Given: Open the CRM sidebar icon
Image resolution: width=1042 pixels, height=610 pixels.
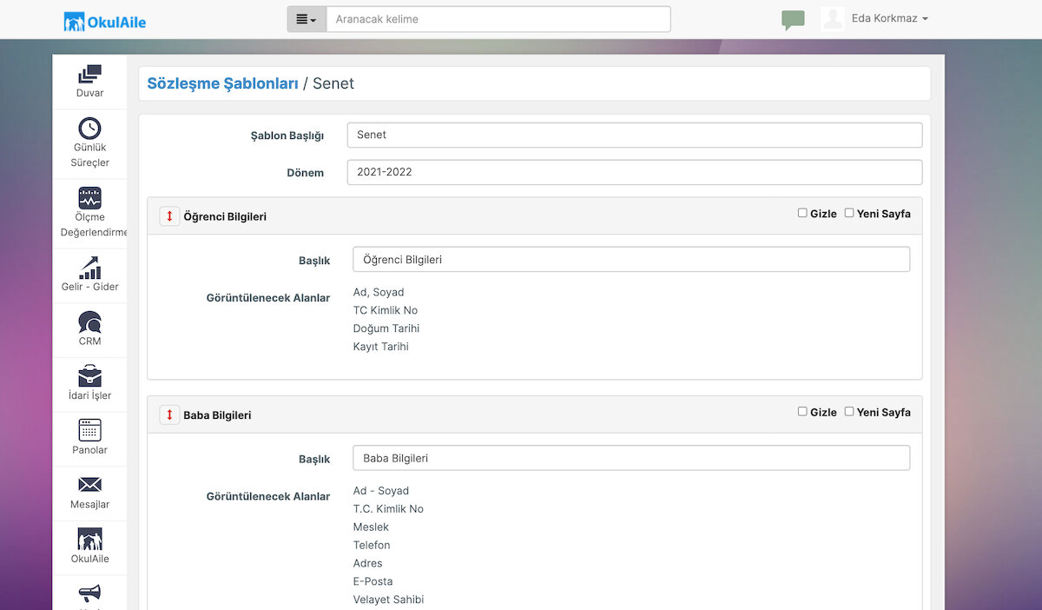Looking at the screenshot, I should click(89, 322).
